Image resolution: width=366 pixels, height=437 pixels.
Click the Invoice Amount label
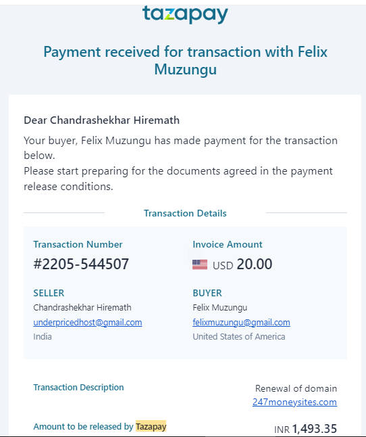click(x=227, y=244)
